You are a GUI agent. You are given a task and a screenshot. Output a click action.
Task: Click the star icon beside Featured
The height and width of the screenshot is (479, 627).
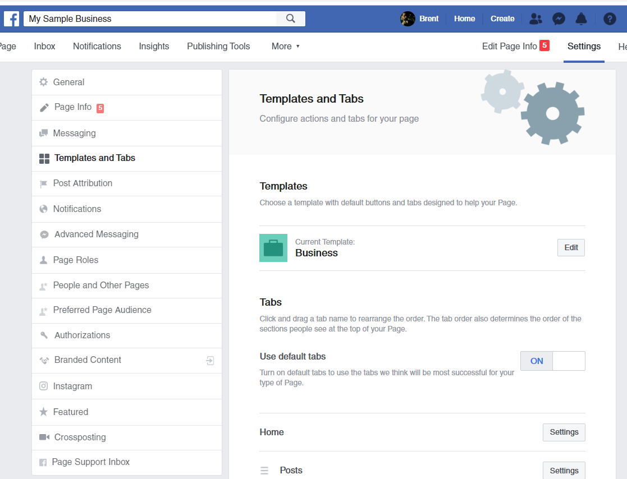tap(43, 412)
